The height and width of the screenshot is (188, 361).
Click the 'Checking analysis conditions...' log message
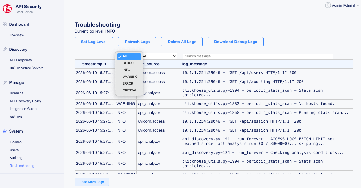(263, 153)
